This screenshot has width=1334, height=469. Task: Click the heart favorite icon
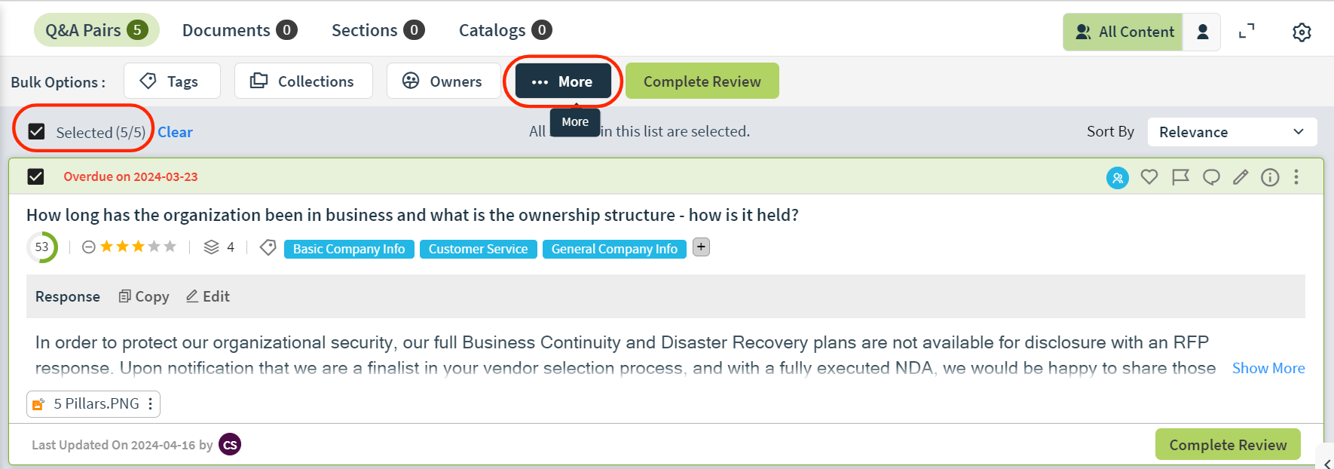(1149, 177)
